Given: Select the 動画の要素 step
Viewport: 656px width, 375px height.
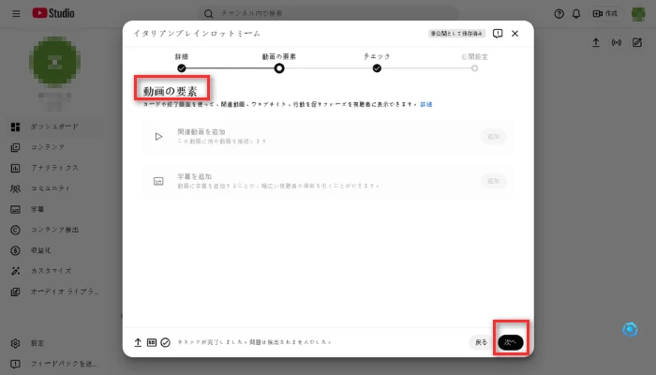Looking at the screenshot, I should [279, 63].
